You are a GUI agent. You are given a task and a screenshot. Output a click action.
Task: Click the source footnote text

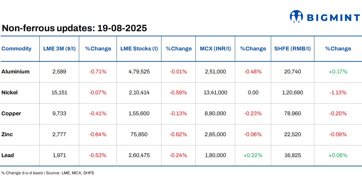pyautogui.click(x=48, y=173)
